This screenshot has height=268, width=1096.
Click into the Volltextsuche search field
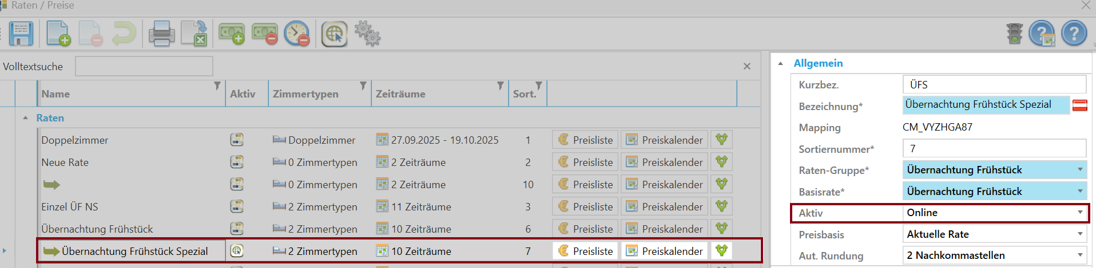(x=144, y=66)
